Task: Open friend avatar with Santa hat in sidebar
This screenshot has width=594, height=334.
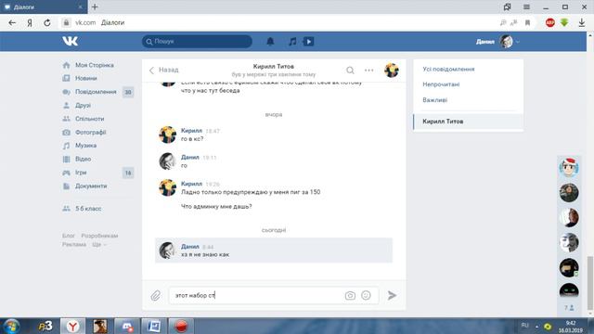Action: click(569, 167)
